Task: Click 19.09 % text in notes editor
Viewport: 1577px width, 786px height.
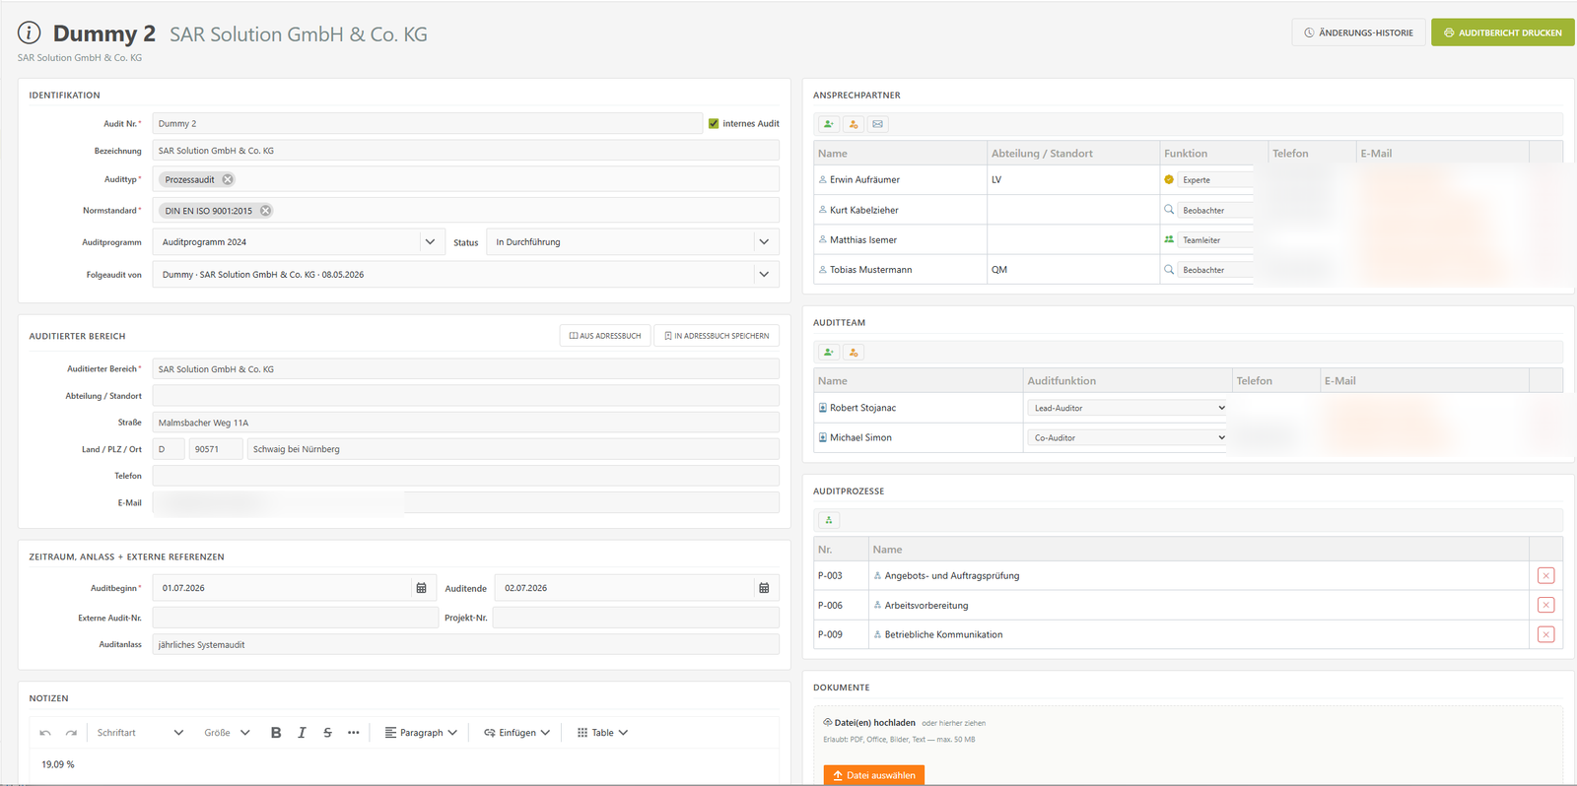Action: pos(58,764)
